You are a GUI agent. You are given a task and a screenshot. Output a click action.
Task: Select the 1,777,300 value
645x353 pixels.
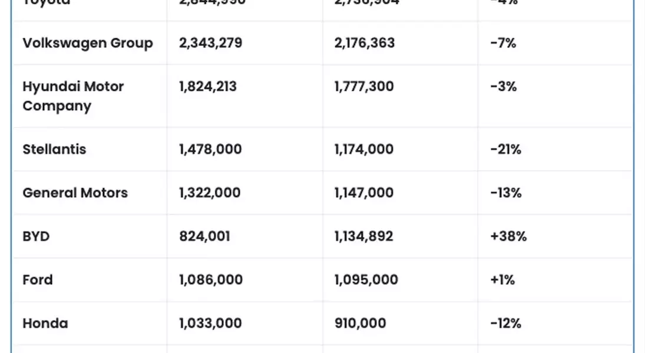pyautogui.click(x=364, y=86)
